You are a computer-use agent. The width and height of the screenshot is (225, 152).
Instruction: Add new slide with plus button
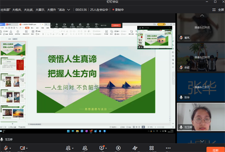pos(12,124)
